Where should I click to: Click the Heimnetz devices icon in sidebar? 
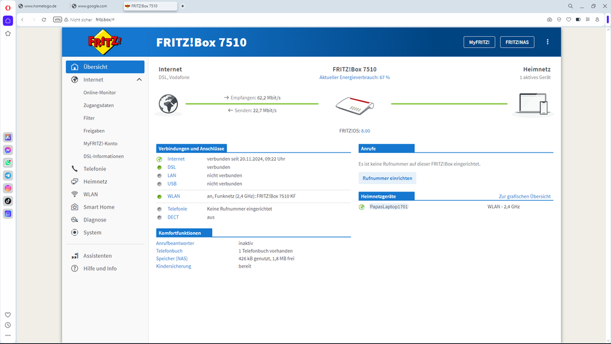click(75, 181)
